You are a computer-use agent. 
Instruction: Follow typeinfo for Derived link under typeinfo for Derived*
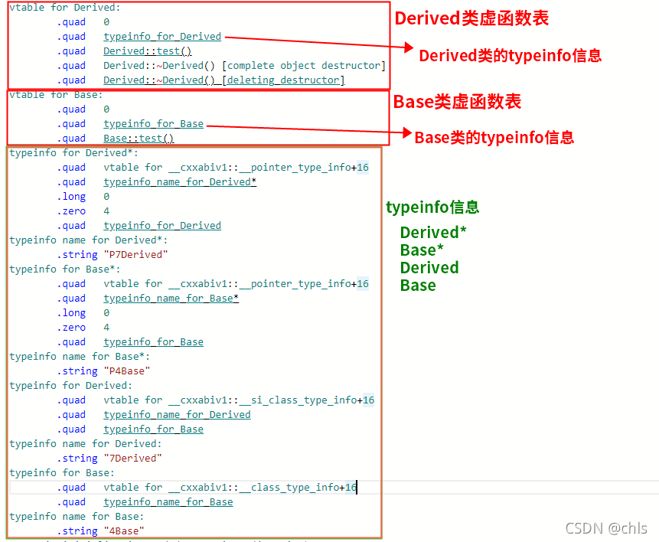coord(162,226)
